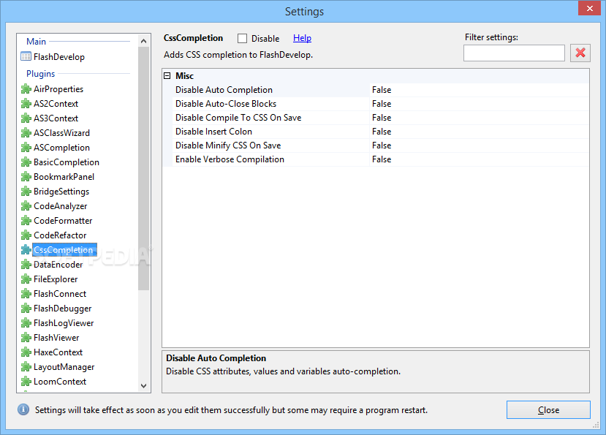Select the AirProperties plugin label
This screenshot has width=606, height=435.
[58, 89]
